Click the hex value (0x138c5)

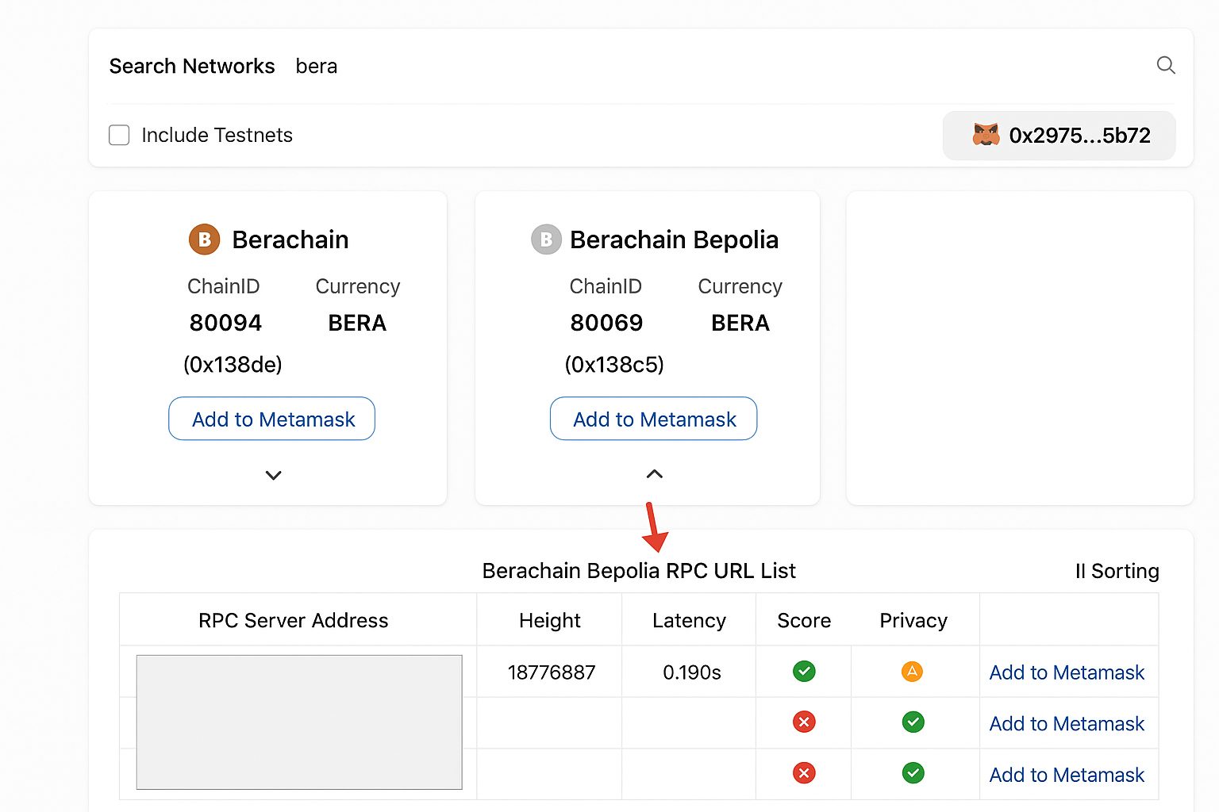pos(614,364)
